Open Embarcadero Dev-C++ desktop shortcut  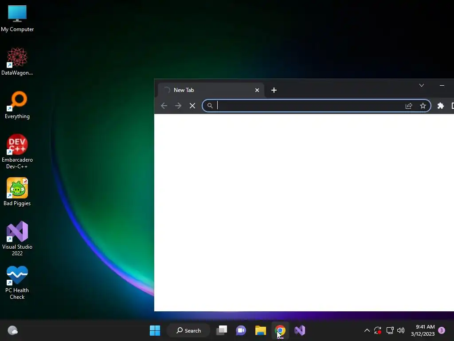[x=17, y=151]
